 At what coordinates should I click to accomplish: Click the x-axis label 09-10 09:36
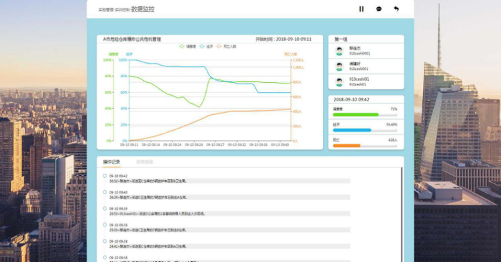(x=258, y=145)
